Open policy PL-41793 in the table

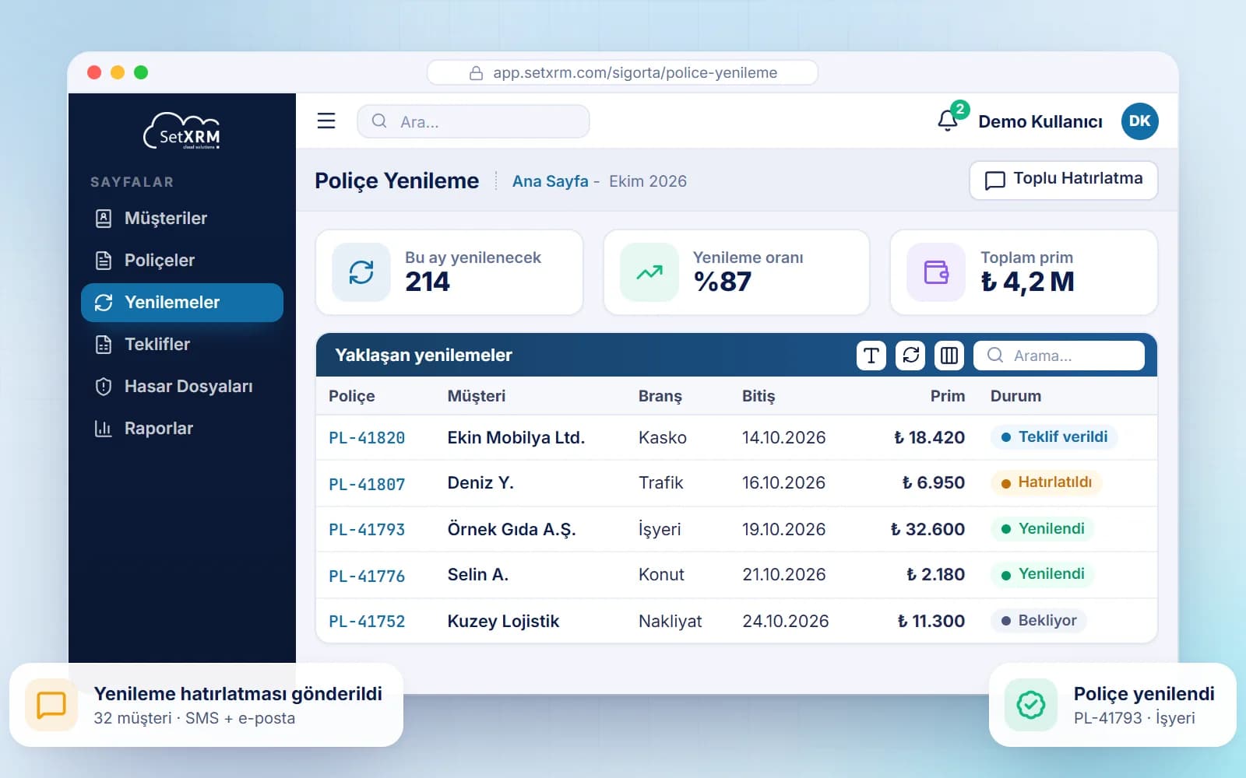coord(367,530)
